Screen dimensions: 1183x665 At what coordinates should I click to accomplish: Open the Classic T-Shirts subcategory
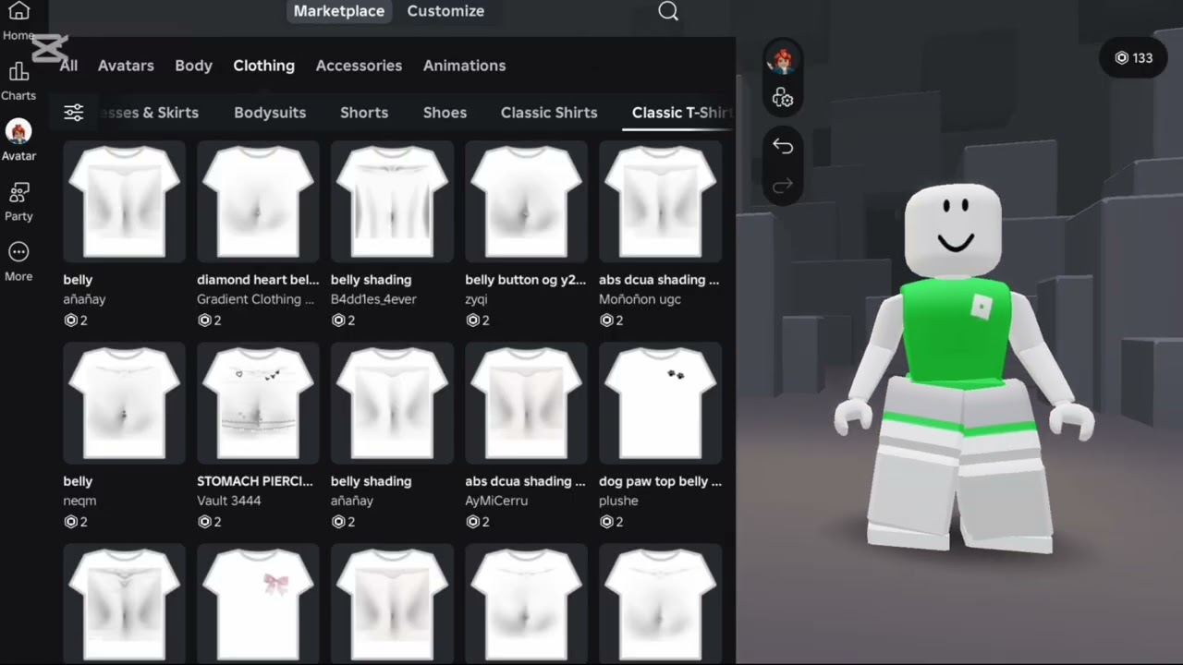click(682, 113)
